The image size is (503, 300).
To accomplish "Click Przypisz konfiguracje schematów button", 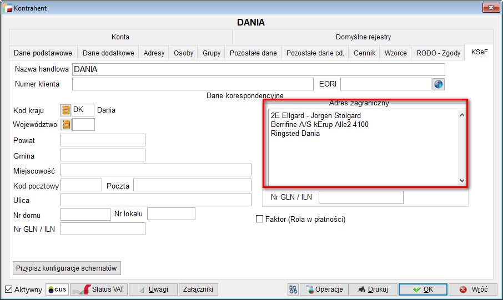I will pyautogui.click(x=66, y=268).
